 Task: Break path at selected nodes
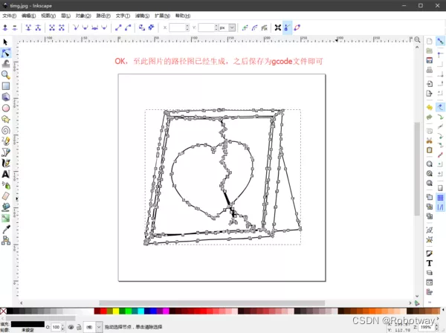[x=38, y=28]
